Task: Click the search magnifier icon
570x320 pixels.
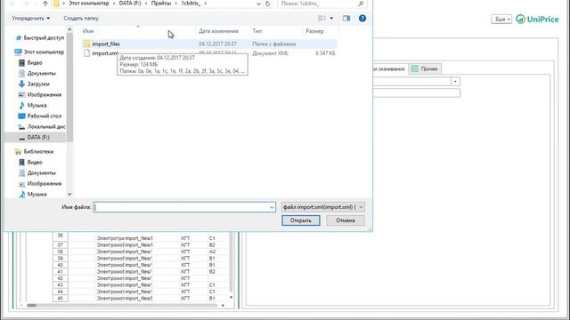Action: tap(361, 4)
